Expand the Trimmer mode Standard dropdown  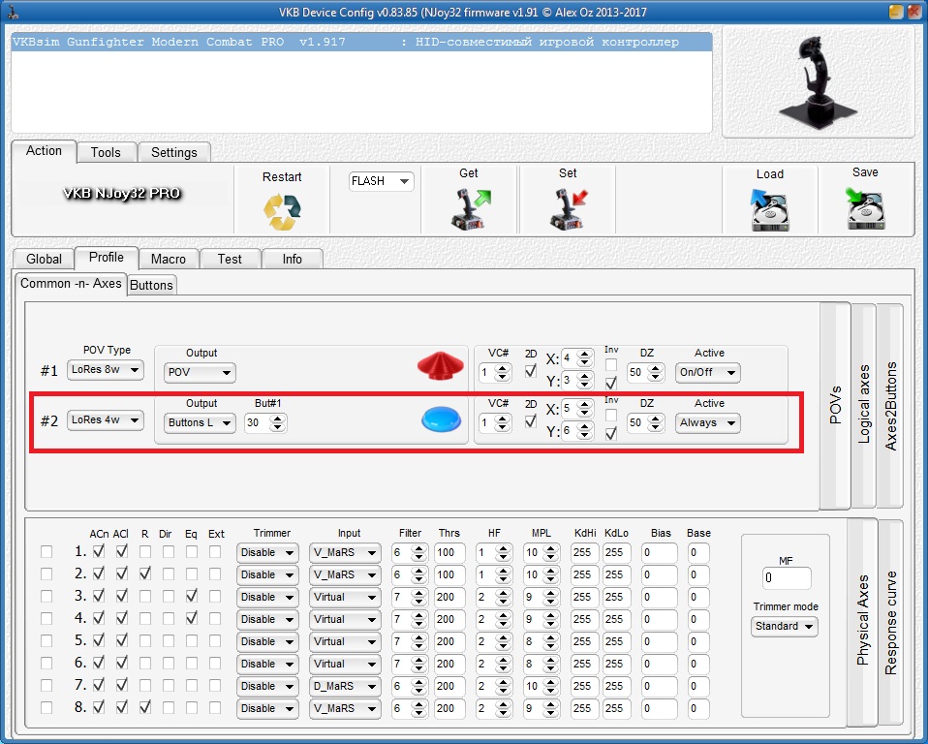(784, 627)
